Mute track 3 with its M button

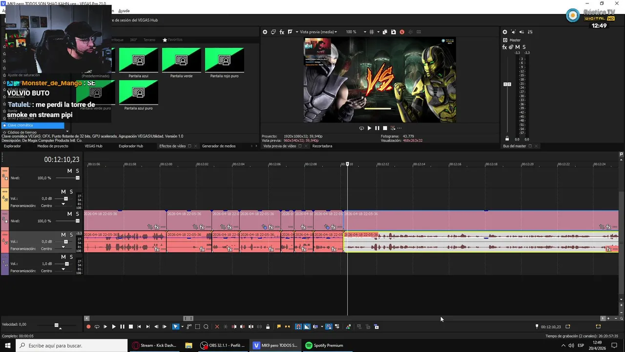(x=69, y=171)
